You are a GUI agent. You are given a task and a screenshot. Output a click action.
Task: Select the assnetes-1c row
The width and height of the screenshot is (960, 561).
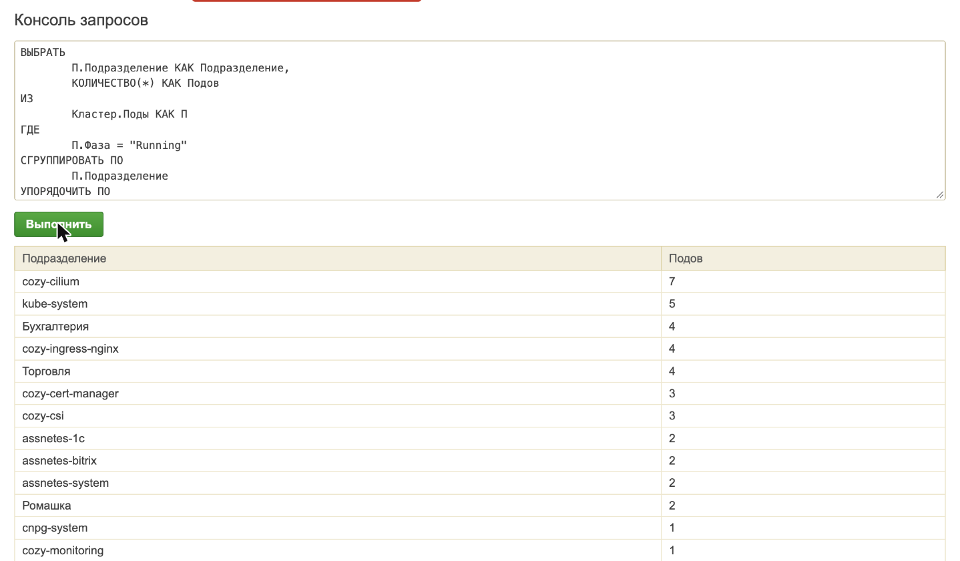(x=479, y=439)
